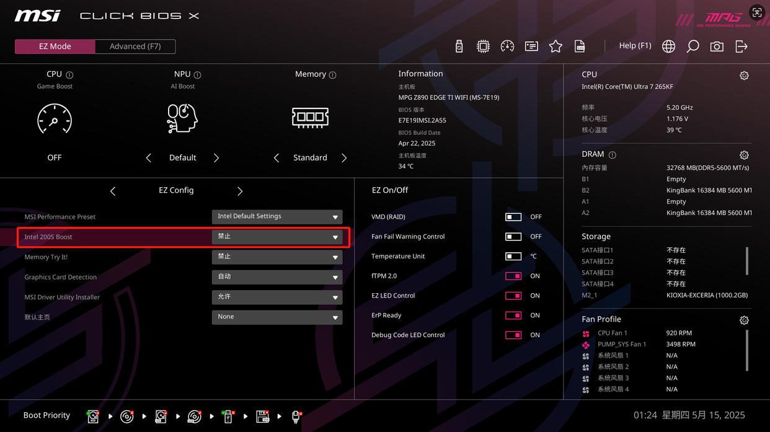Click the PUMP_SYS Fan 1 icon

pos(586,345)
